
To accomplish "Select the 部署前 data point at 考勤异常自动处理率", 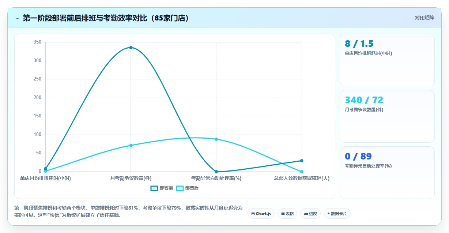I will (x=216, y=172).
